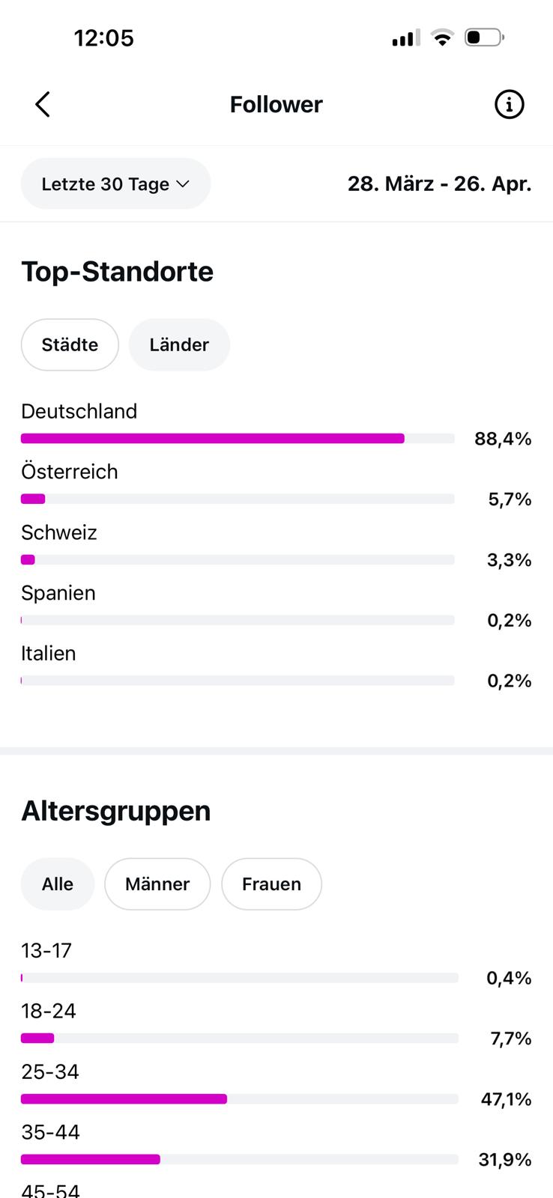Tap the clock showing 12:05
The image size is (553, 1198).
(103, 38)
